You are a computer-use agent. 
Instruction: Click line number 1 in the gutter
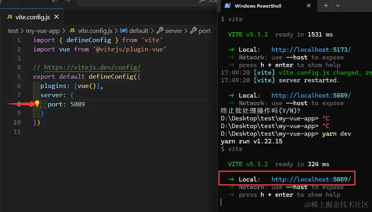coord(19,40)
